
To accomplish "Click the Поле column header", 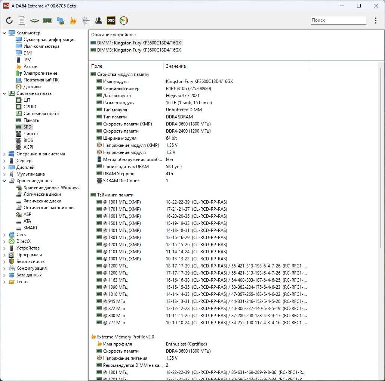I will coord(126,66).
